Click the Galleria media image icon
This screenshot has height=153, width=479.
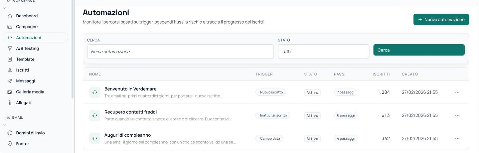10,92
